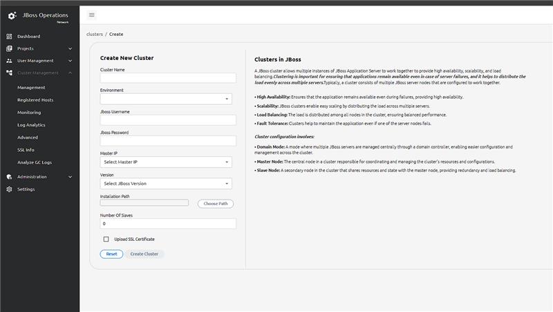Click Cluster configuration involves text

click(x=284, y=137)
